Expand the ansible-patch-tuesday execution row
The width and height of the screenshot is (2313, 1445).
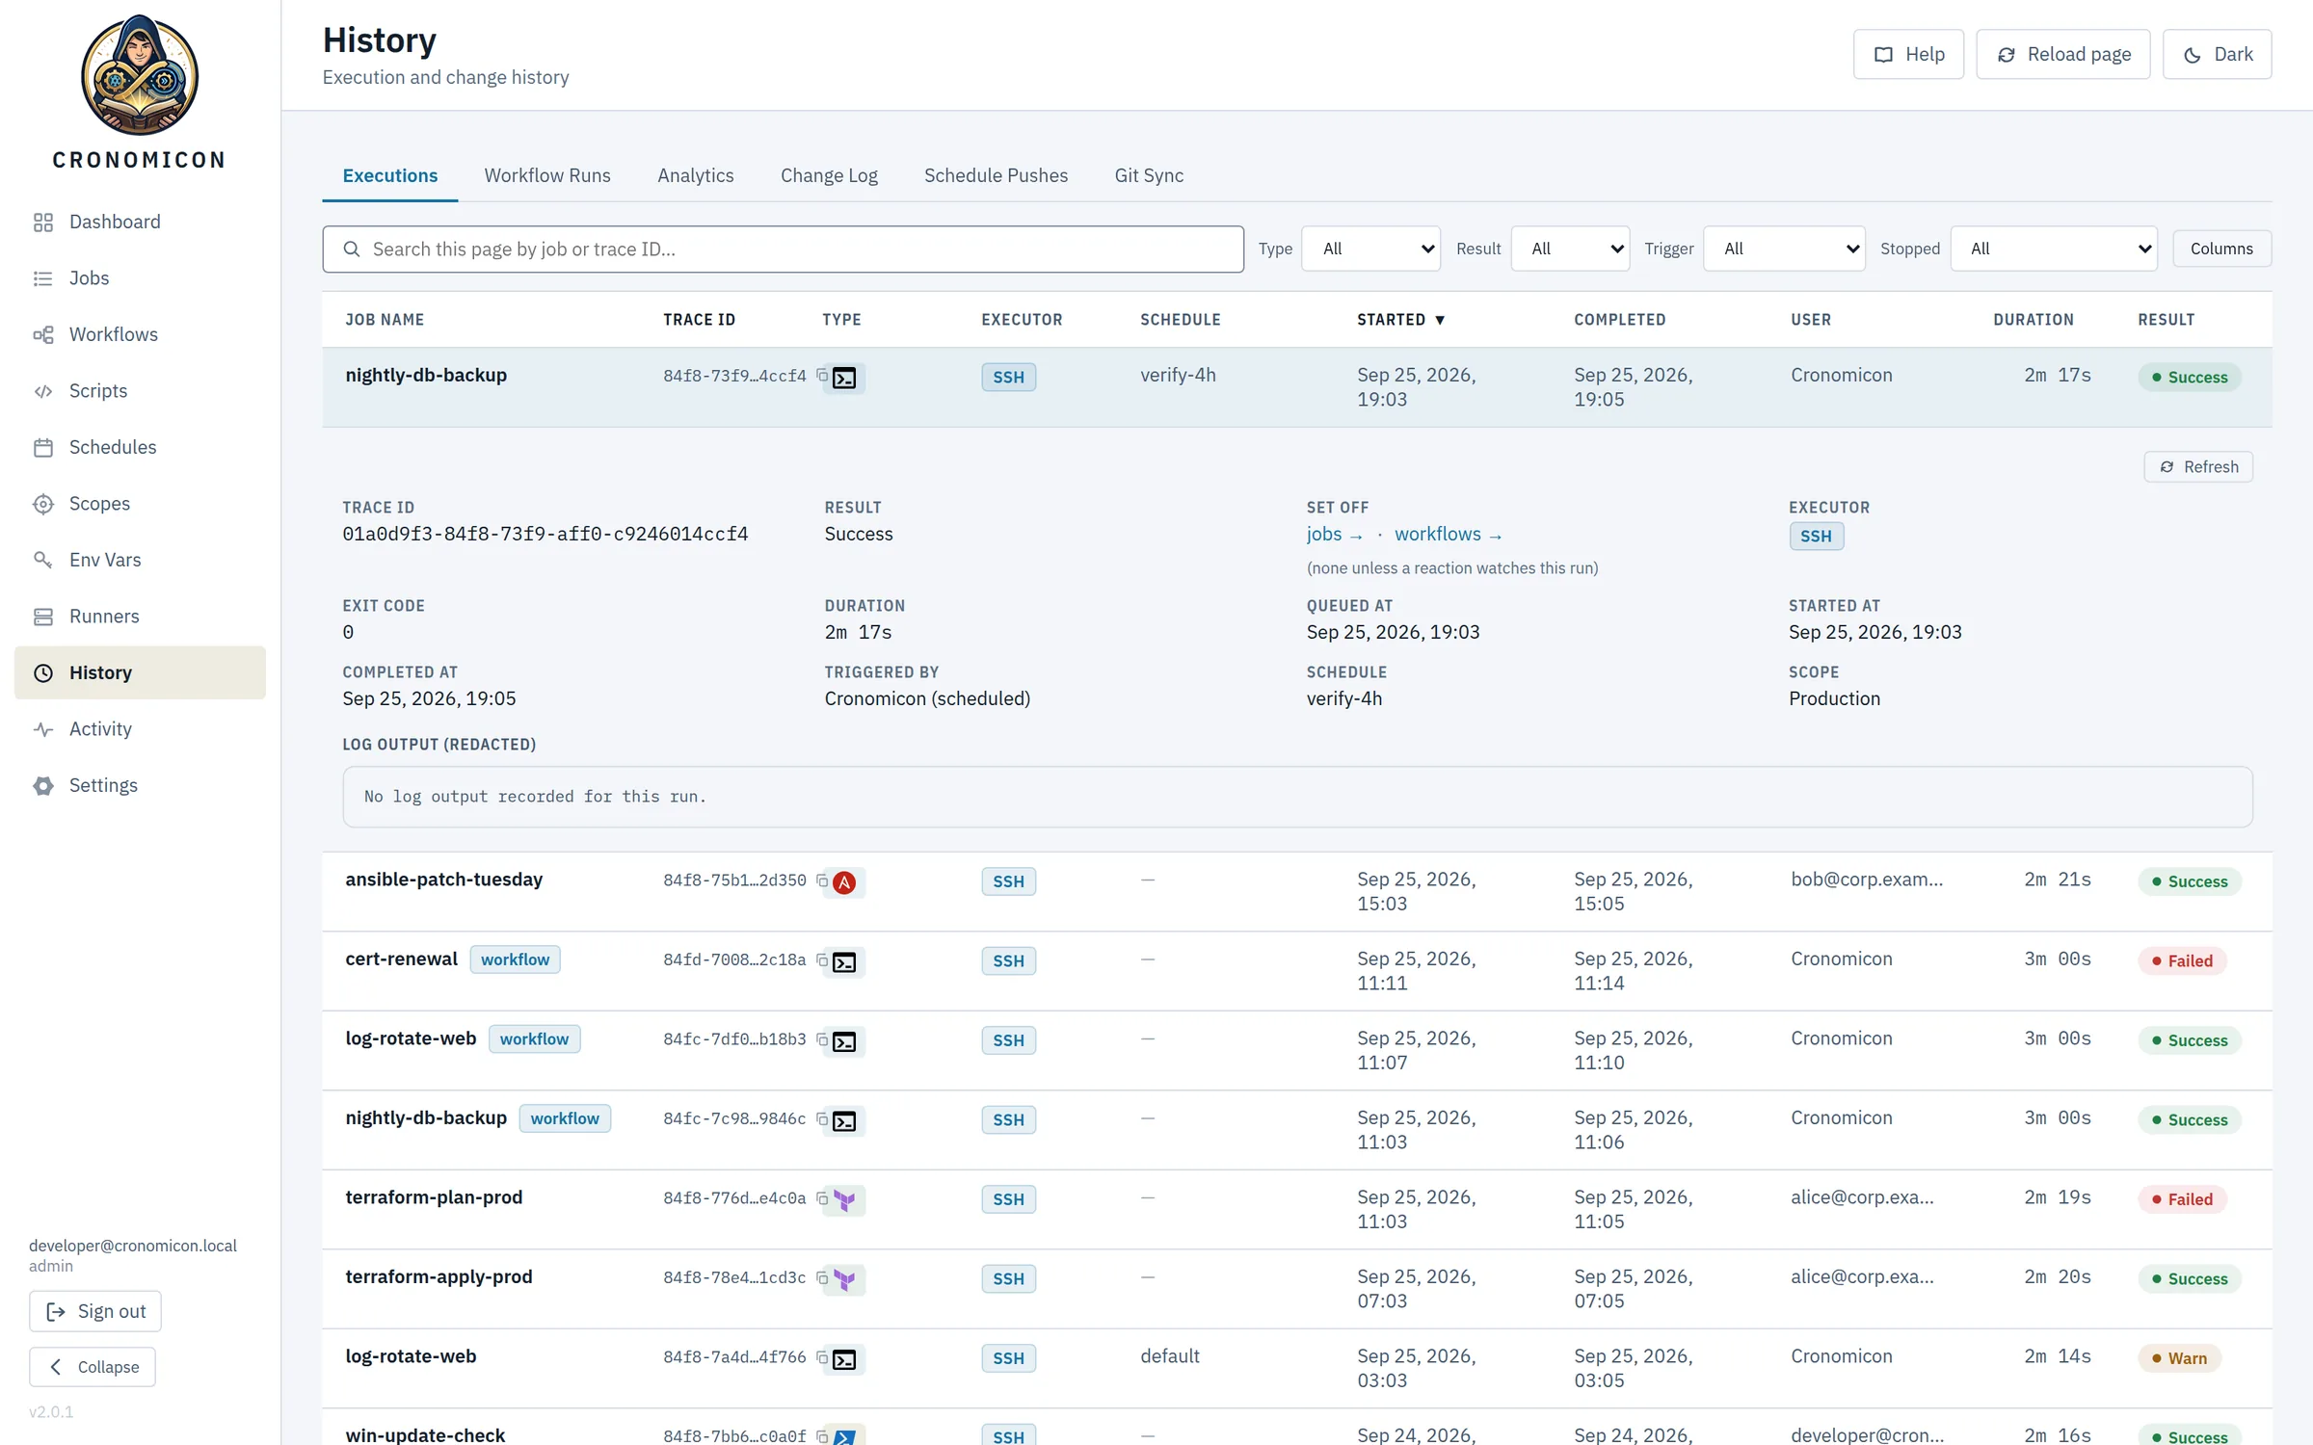(1297, 892)
